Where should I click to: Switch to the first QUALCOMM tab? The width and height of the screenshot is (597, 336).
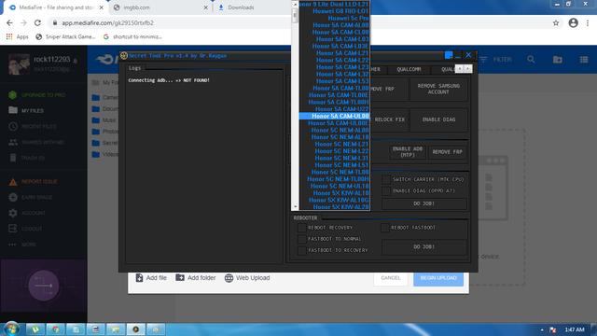coord(409,69)
